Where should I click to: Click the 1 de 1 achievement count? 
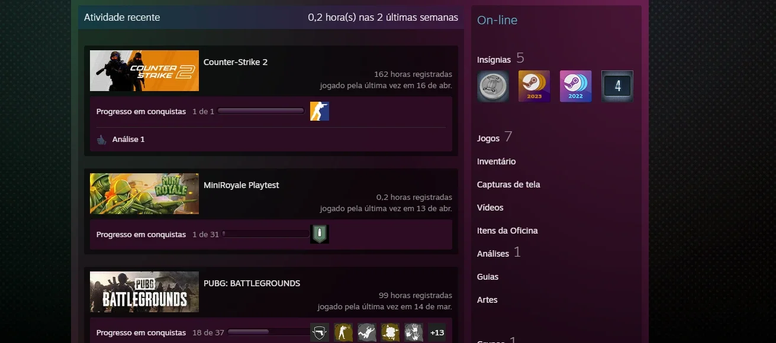(x=203, y=111)
